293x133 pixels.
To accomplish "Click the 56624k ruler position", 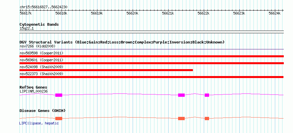I will [x=275, y=13].
